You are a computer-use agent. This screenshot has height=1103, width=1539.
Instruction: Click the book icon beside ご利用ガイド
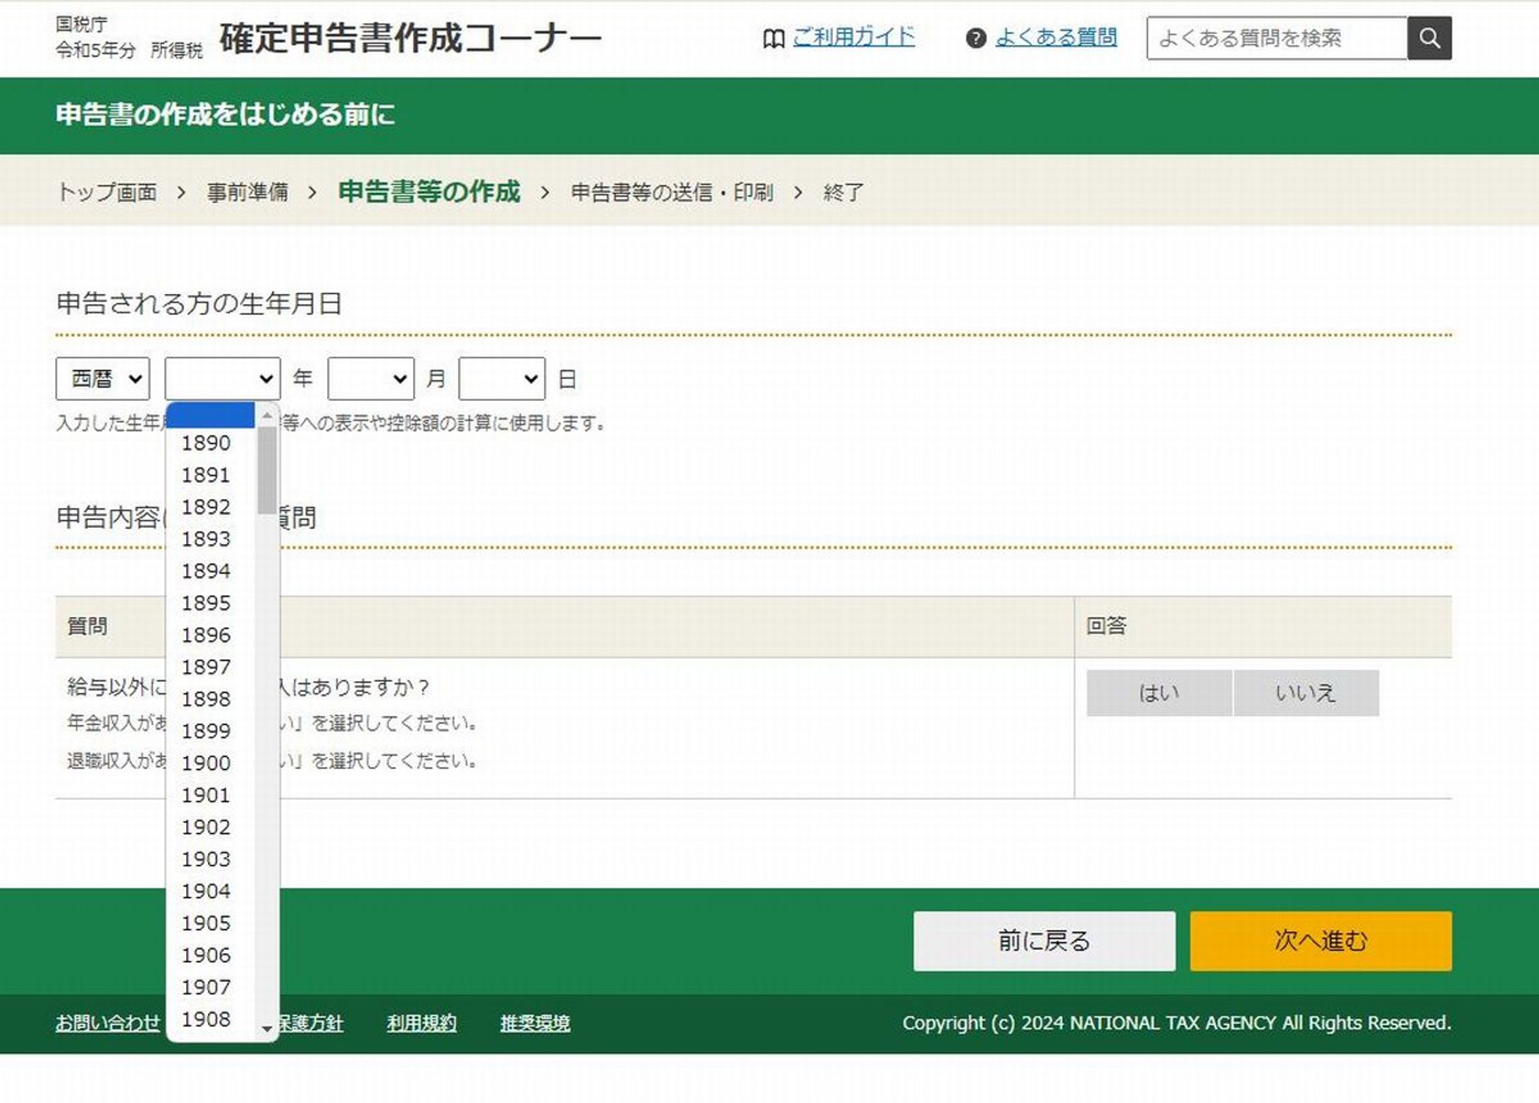pyautogui.click(x=773, y=39)
